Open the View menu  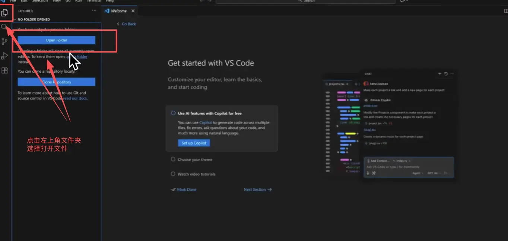point(57,1)
